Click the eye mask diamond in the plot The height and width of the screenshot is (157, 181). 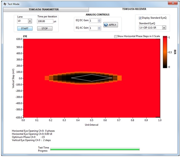pos(92,78)
